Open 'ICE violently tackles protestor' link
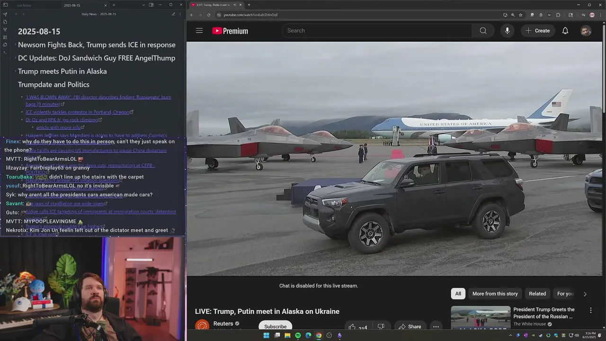Image resolution: width=606 pixels, height=341 pixels. 78,112
